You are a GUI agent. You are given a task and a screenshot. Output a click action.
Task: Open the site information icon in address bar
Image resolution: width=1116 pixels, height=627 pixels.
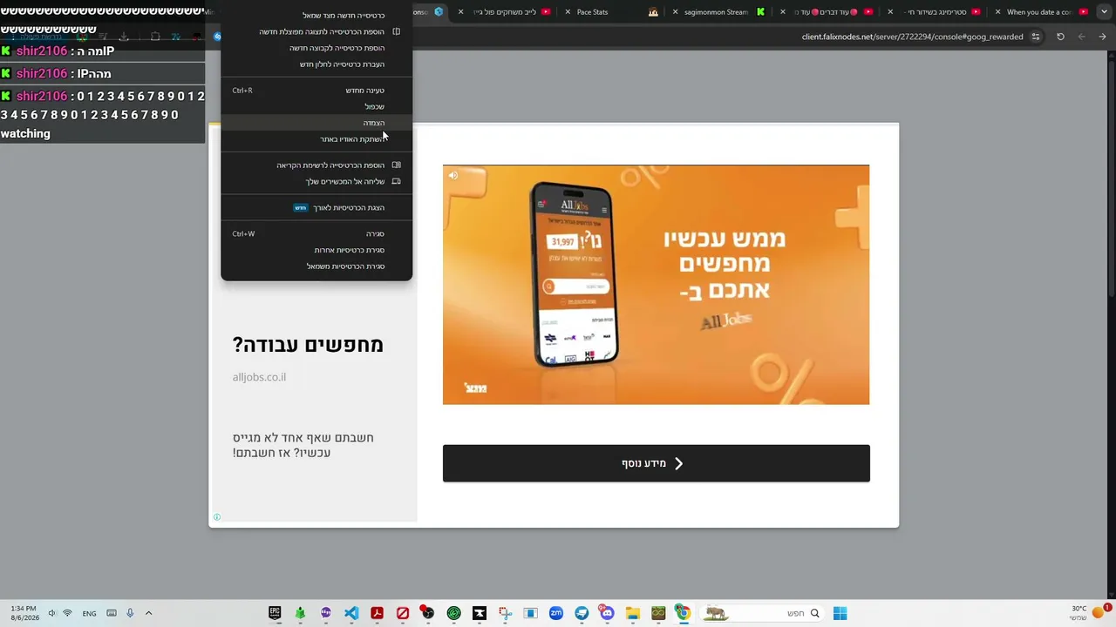[x=1036, y=37]
